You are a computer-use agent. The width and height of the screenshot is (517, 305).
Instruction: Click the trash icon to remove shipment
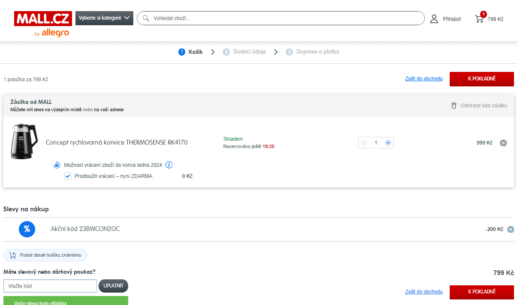point(454,105)
